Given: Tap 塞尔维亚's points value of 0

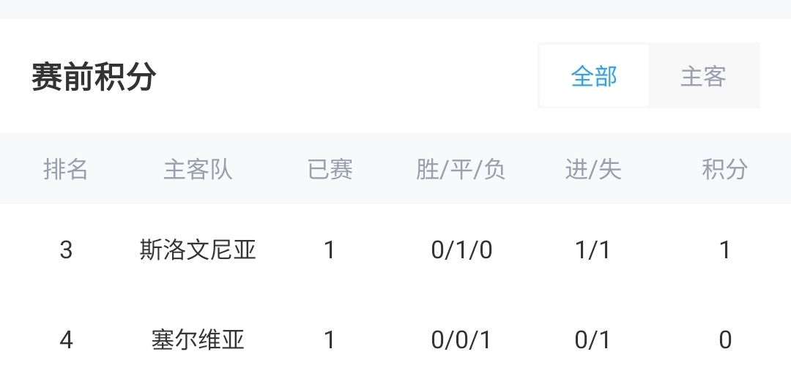Looking at the screenshot, I should [725, 339].
